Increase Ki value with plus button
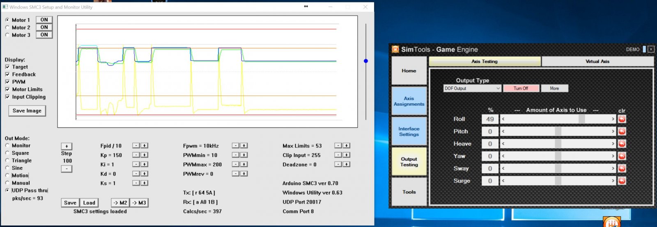 pos(145,164)
